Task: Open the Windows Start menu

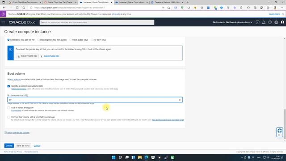Action: [x=114, y=157]
